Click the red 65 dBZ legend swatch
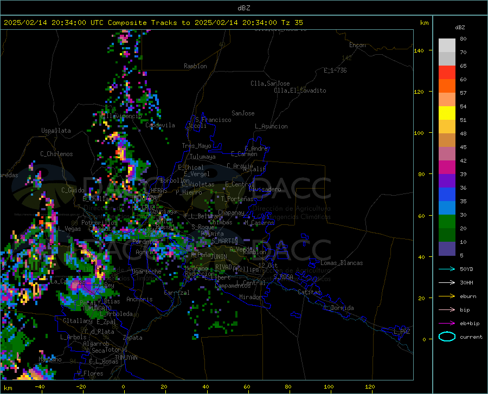Image resolution: width=488 pixels, height=394 pixels. (447, 72)
